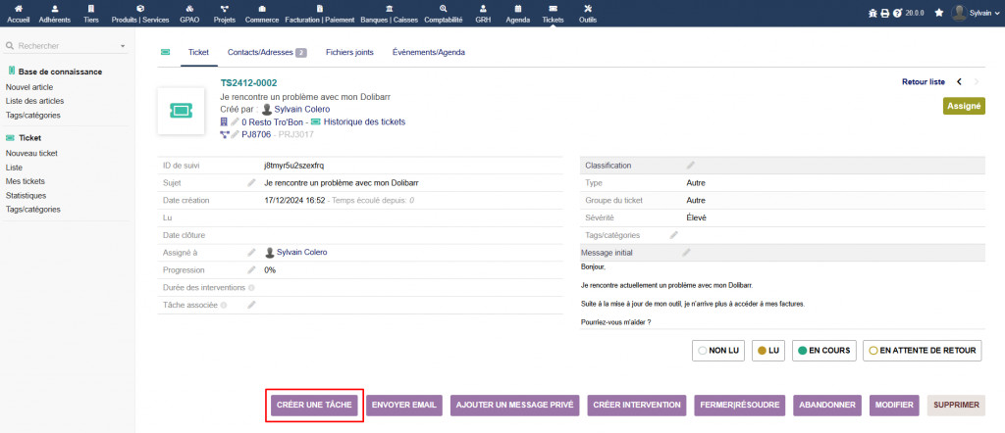The width and height of the screenshot is (1005, 433).
Task: Click the CRÉER UNE TÂCHE button
Action: [x=314, y=405]
